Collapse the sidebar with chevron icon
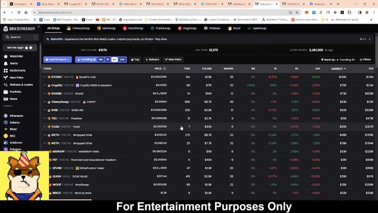The height and width of the screenshot is (213, 378). point(38,27)
